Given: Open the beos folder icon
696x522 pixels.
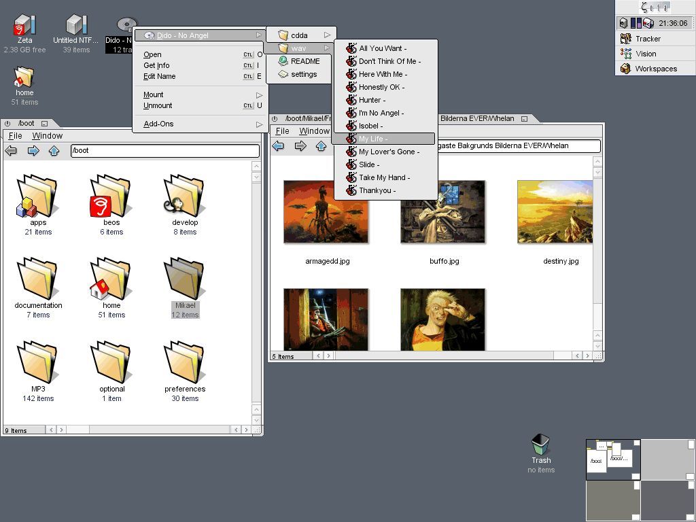Looking at the screenshot, I should [111, 198].
